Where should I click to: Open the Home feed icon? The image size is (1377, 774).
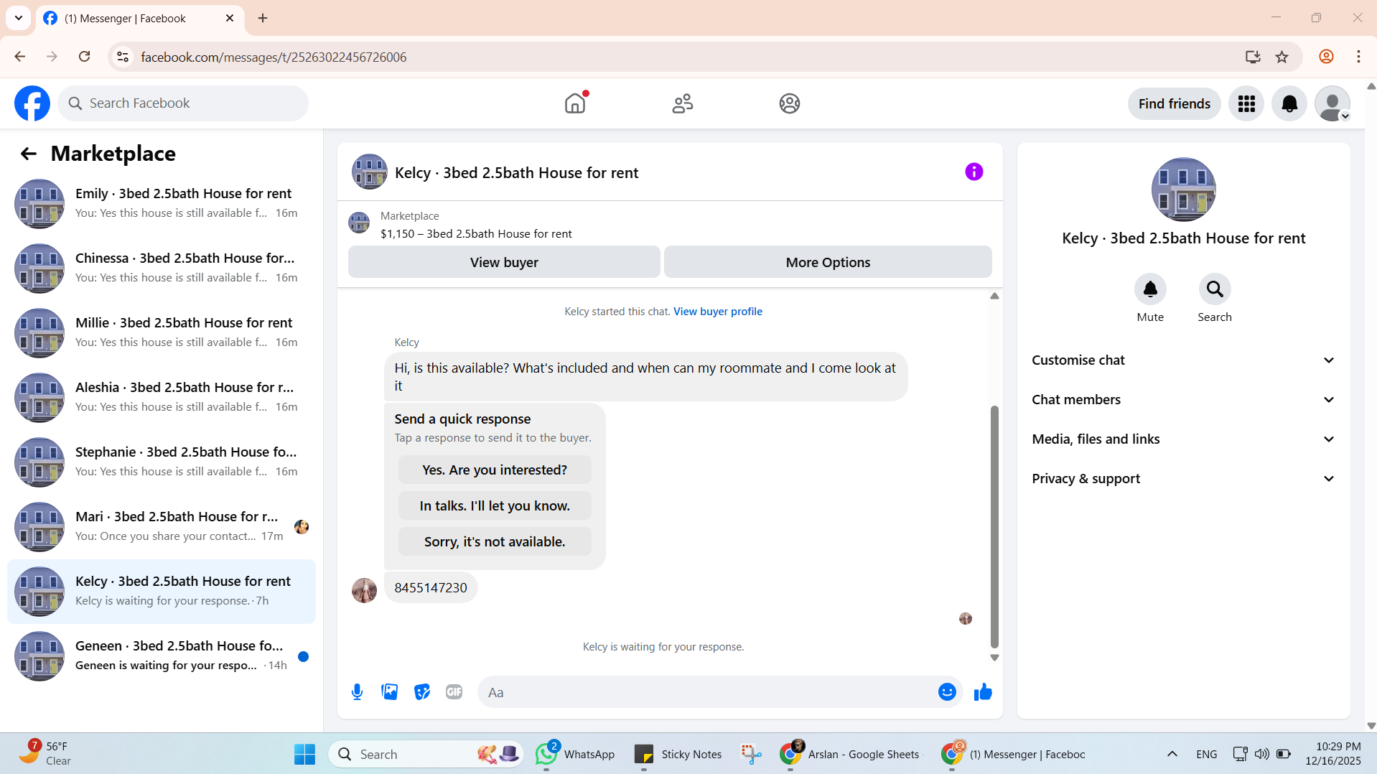[x=575, y=103]
